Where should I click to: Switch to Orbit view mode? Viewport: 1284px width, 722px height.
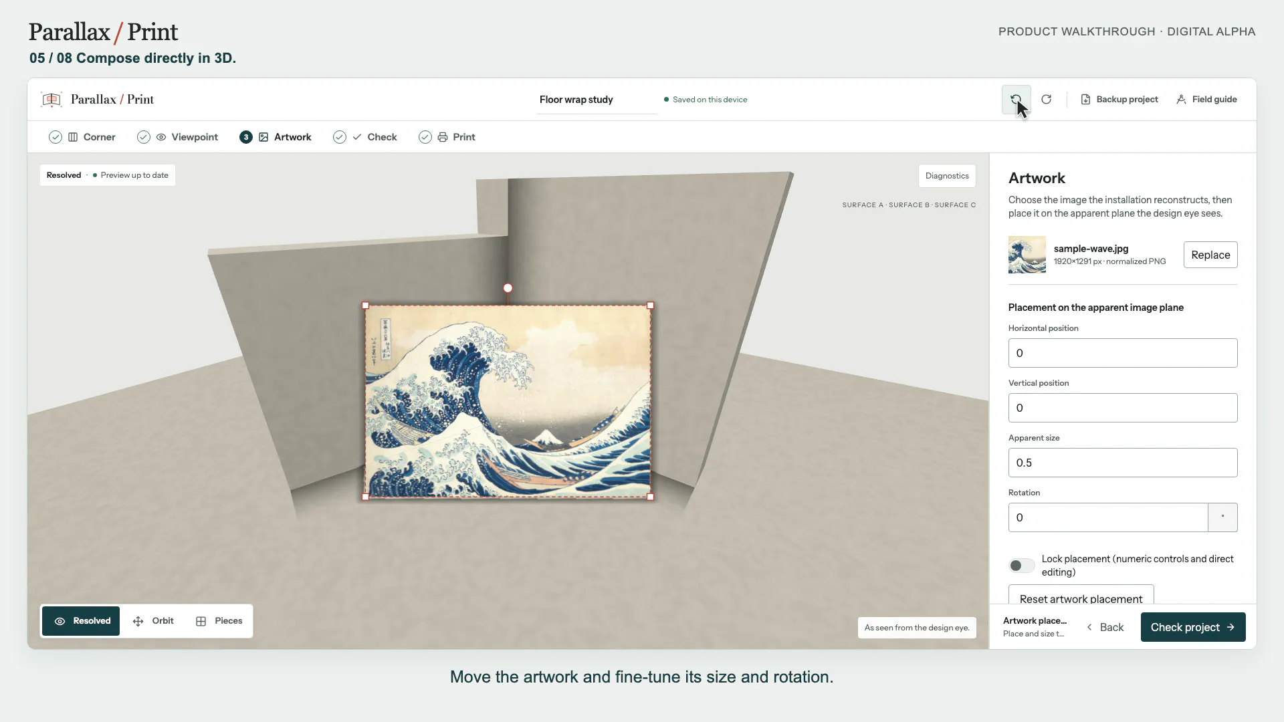pyautogui.click(x=154, y=621)
